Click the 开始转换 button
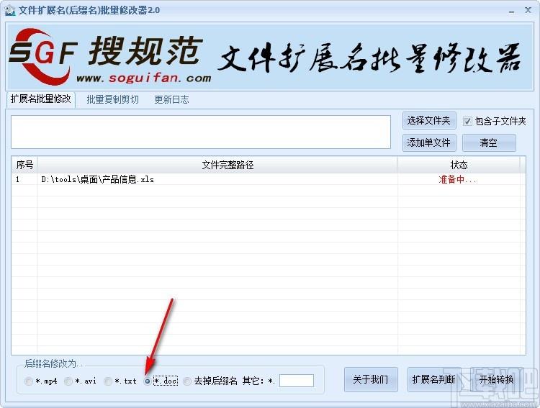The image size is (540, 408). coord(496,379)
